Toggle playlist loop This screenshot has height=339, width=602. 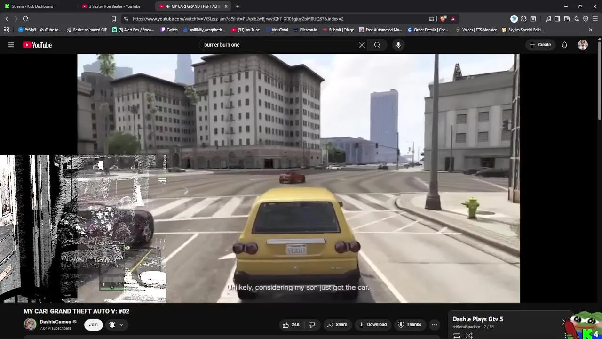(457, 335)
